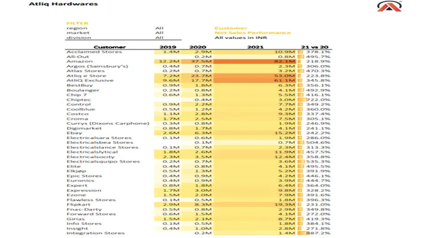Select Currys (Dixons Carphone) customer name
This screenshot has width=424, height=238.
[108, 124]
